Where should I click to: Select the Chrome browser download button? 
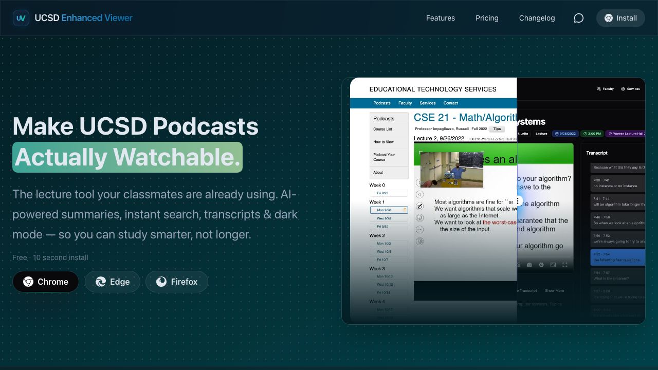(x=46, y=282)
